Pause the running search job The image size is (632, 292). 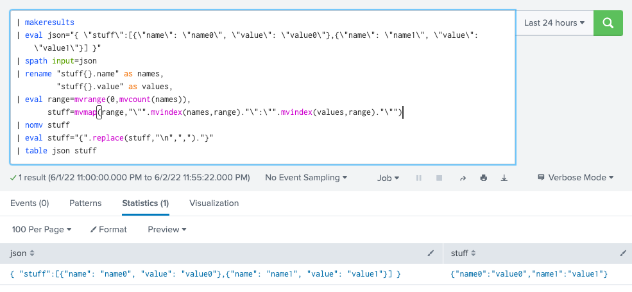click(420, 178)
